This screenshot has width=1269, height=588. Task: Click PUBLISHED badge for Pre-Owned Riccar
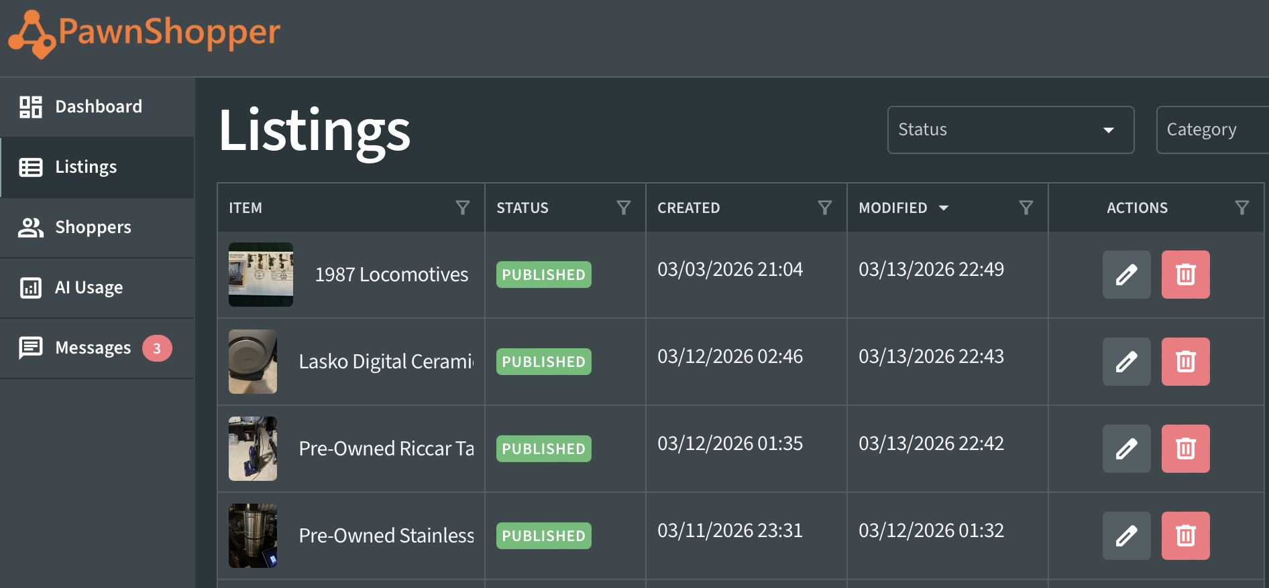[544, 449]
